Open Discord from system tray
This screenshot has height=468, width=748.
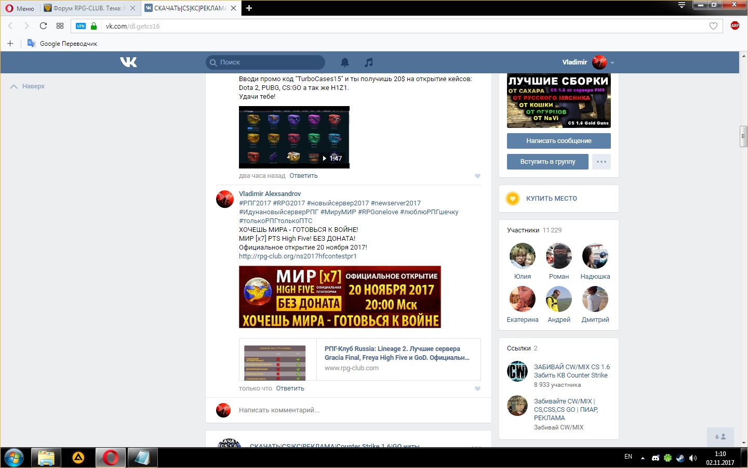click(x=656, y=458)
